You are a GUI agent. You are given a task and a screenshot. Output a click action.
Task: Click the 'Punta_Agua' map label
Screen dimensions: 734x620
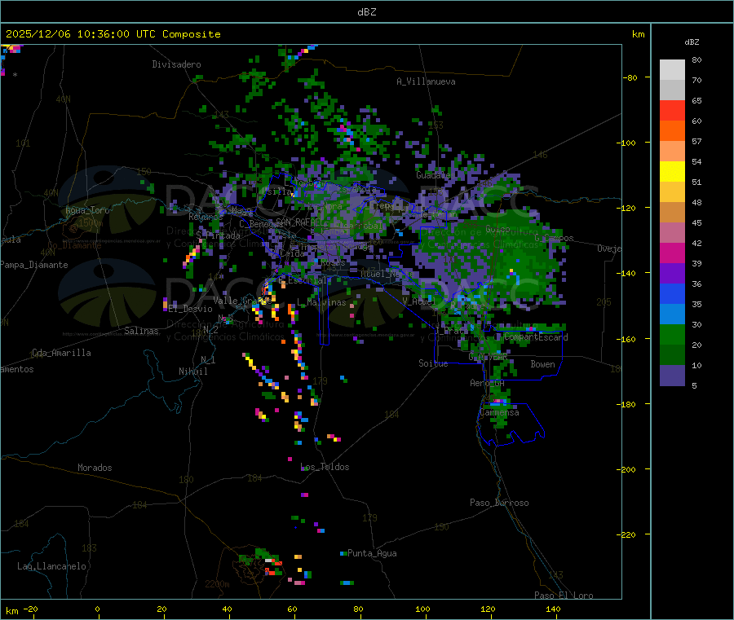click(x=372, y=553)
